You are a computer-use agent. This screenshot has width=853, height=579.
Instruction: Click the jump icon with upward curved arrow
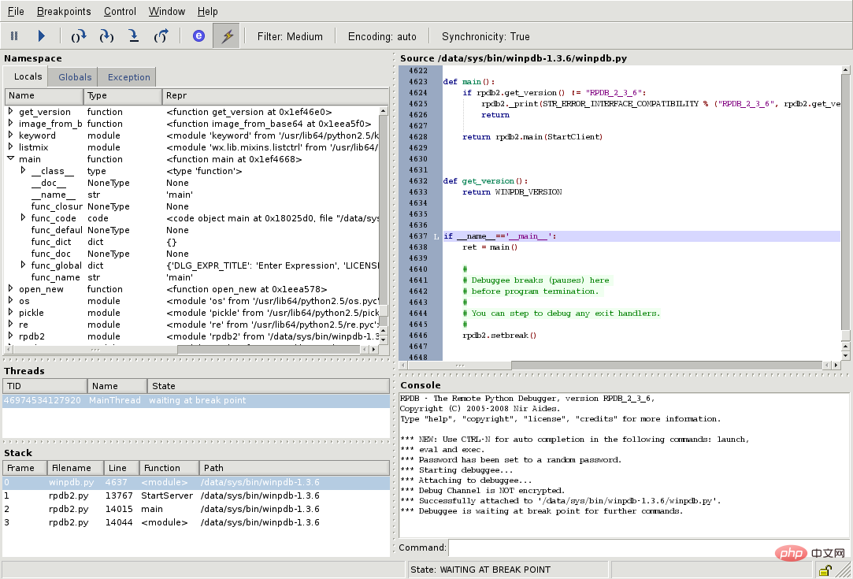point(161,36)
